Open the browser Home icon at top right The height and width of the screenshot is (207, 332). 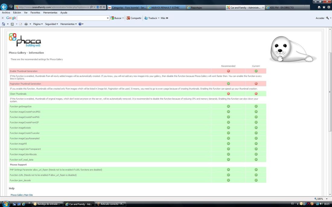[x=319, y=7]
